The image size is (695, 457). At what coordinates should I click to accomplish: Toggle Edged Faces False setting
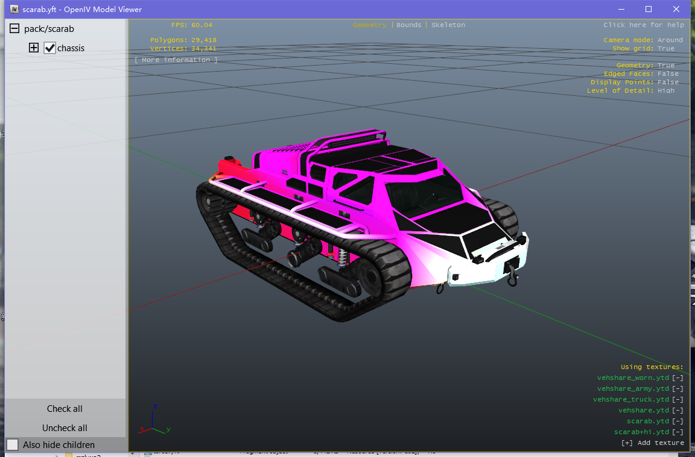point(668,73)
